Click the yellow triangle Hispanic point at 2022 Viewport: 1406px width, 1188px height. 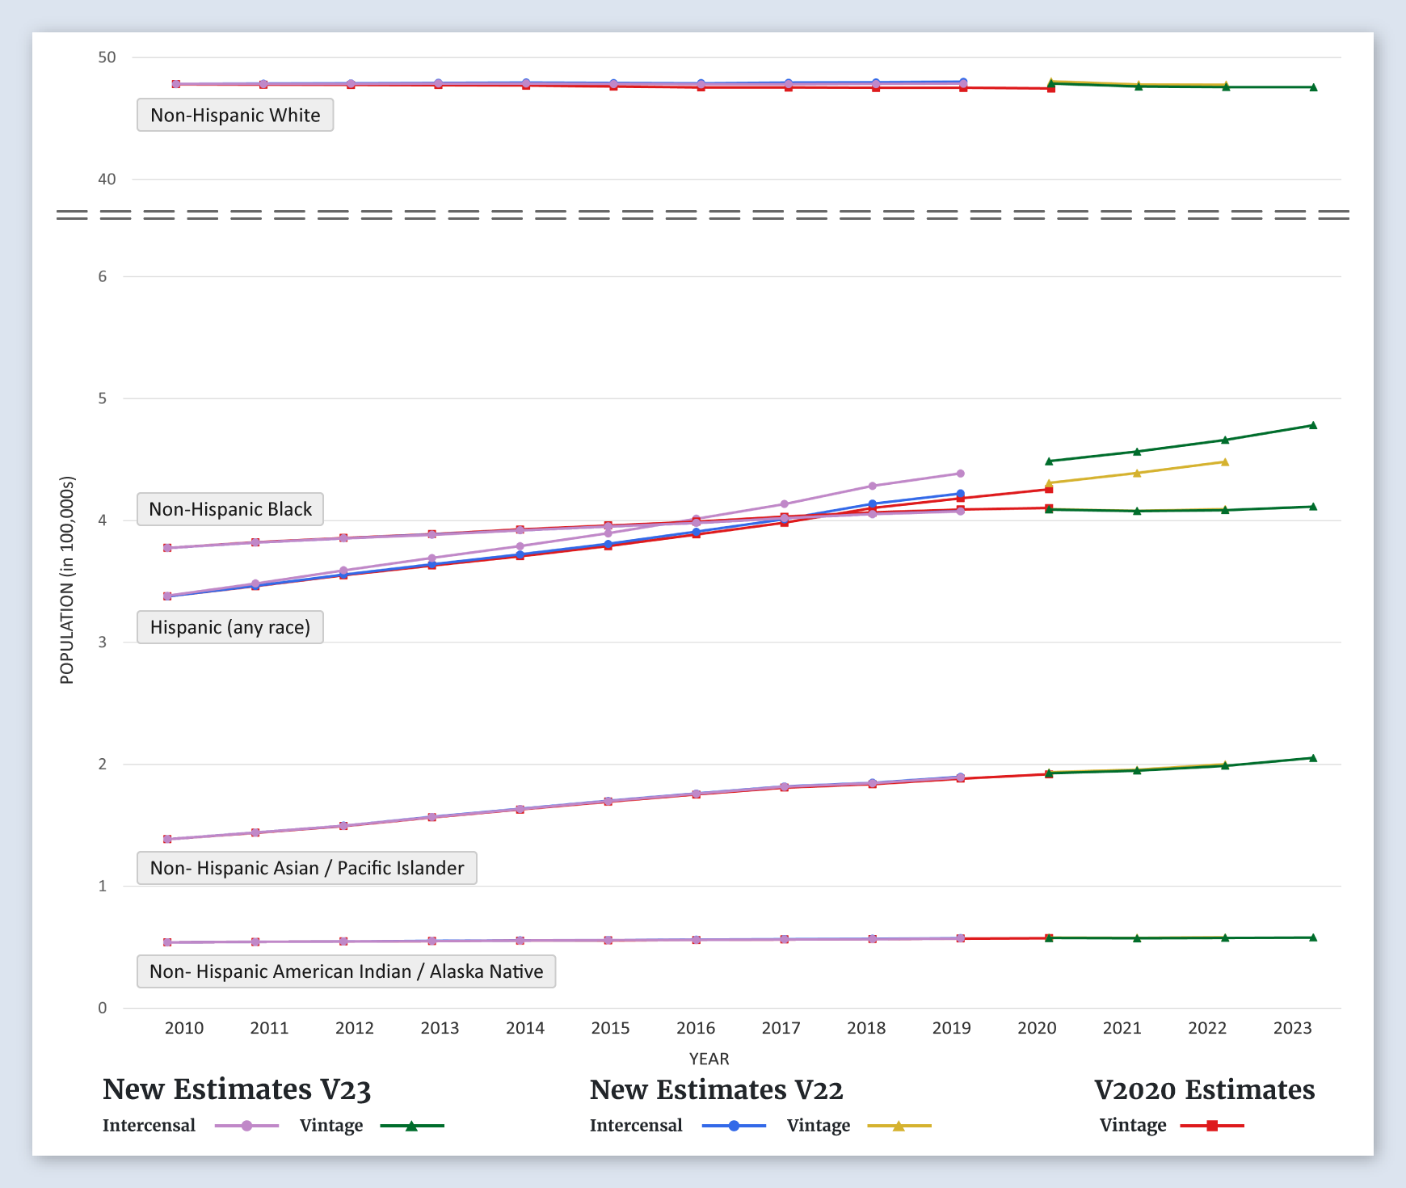click(x=1225, y=462)
